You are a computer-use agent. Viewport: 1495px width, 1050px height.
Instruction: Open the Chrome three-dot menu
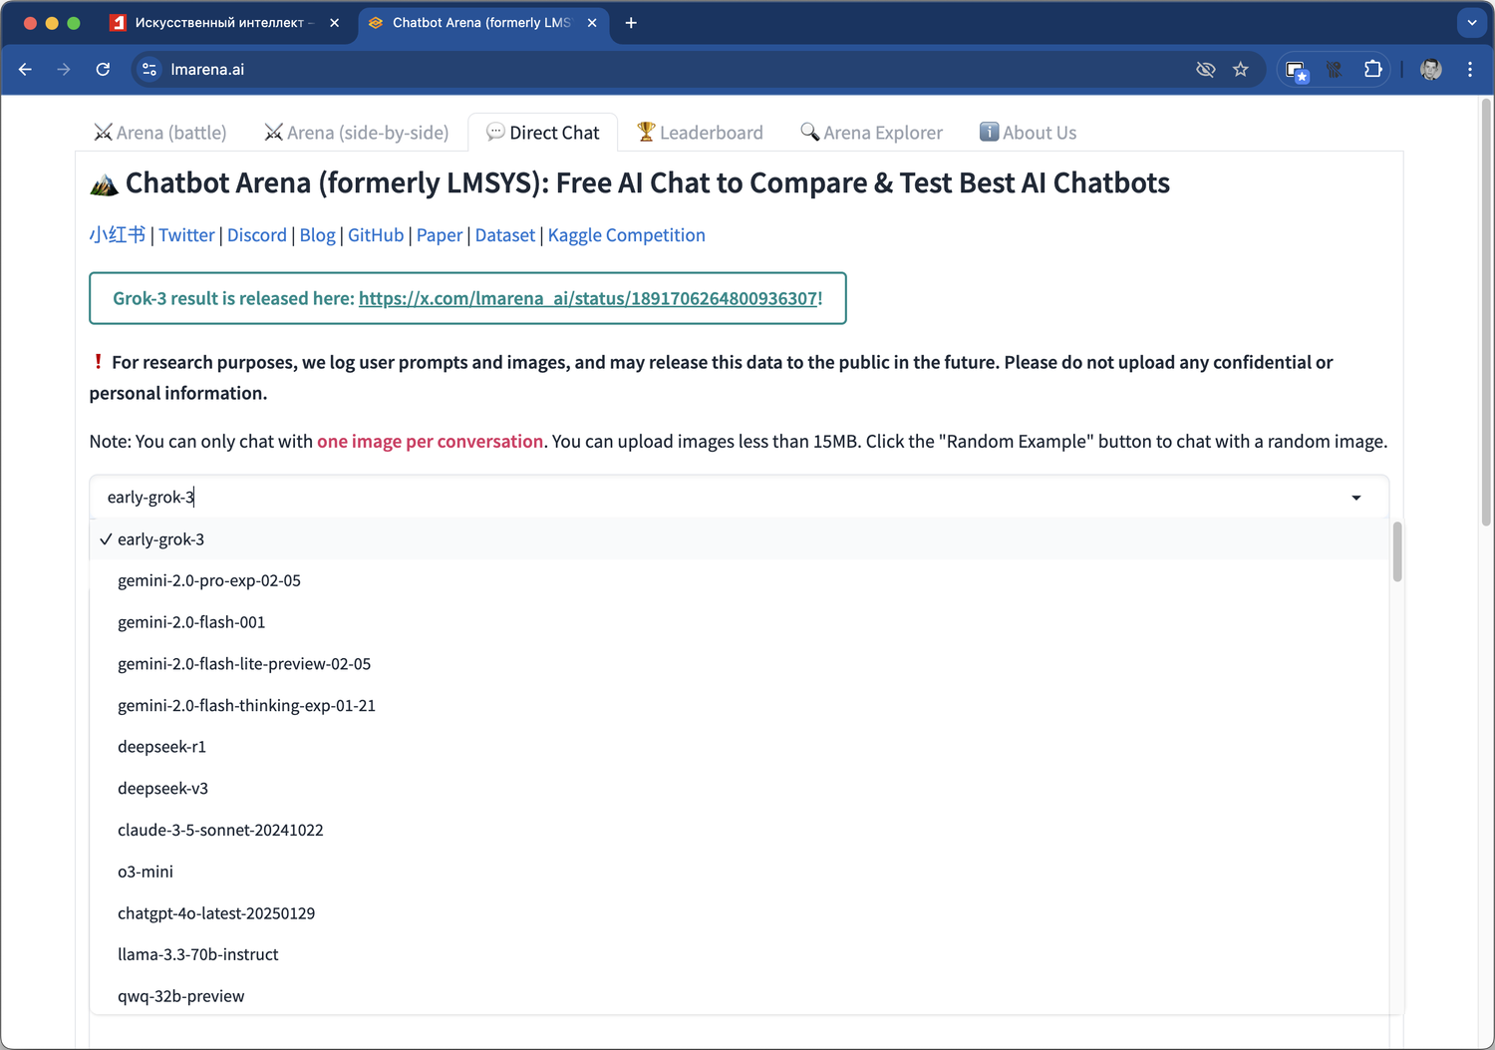1470,69
